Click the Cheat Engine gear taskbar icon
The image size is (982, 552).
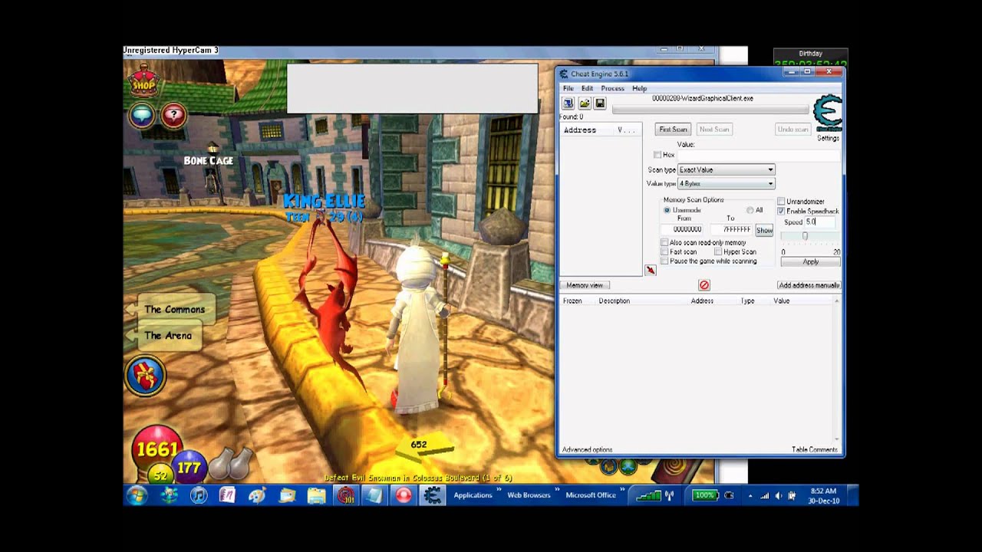[x=433, y=495]
